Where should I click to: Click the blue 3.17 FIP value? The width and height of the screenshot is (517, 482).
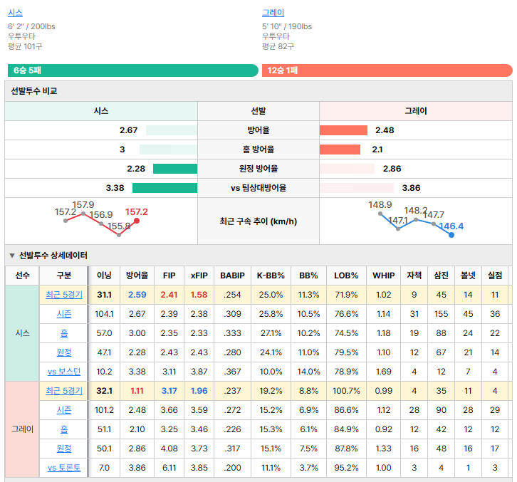tap(169, 391)
